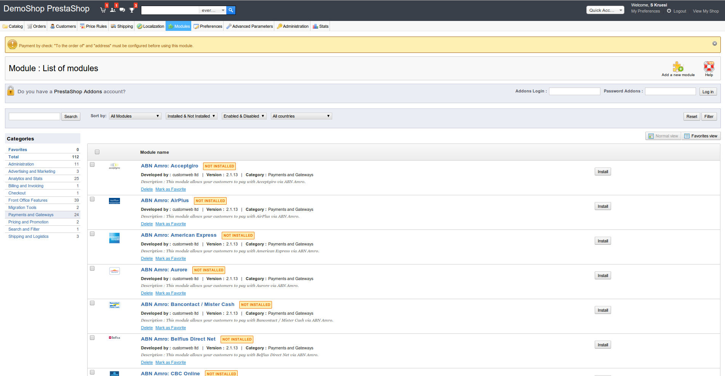Screen dimensions: 725x376
Task: Open the Stats menu
Action: pos(321,26)
